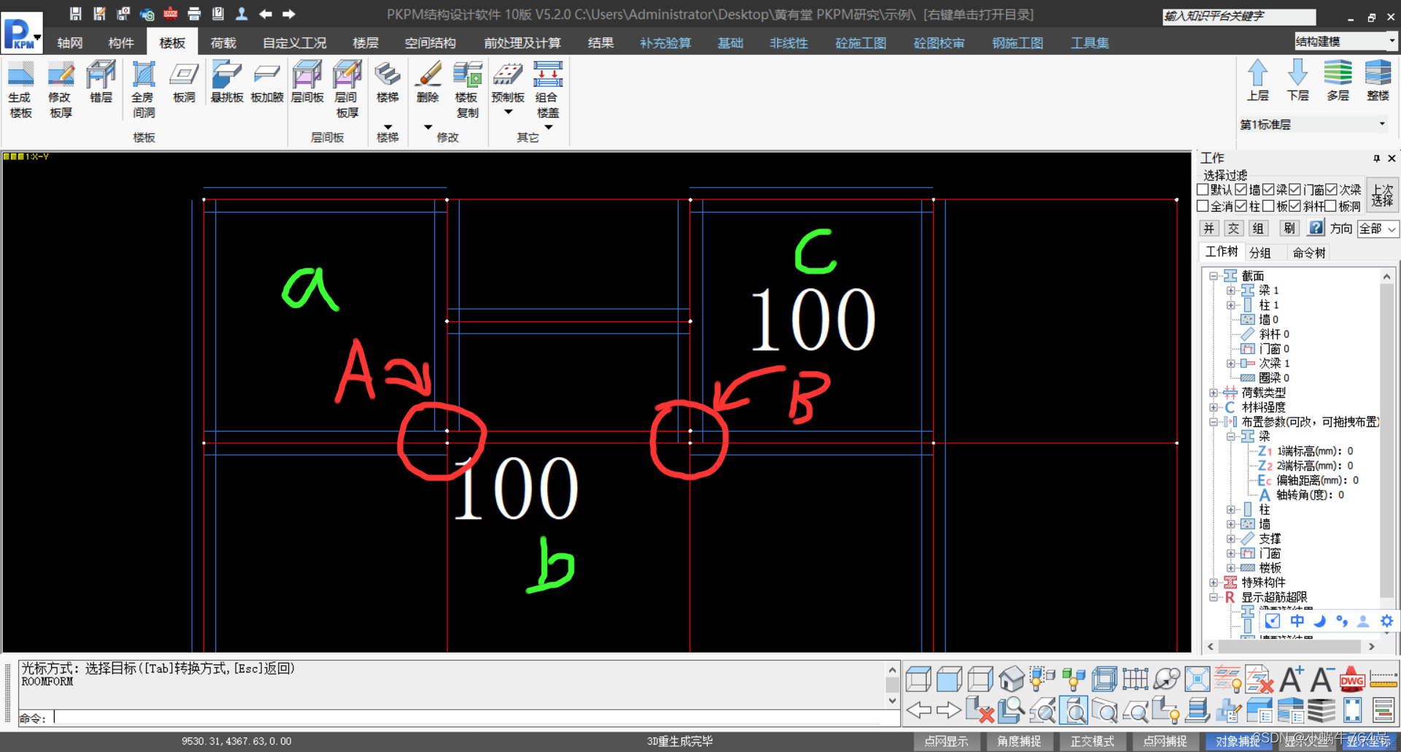Activate the 悬挑板 cantilever slab tool

click(x=226, y=82)
